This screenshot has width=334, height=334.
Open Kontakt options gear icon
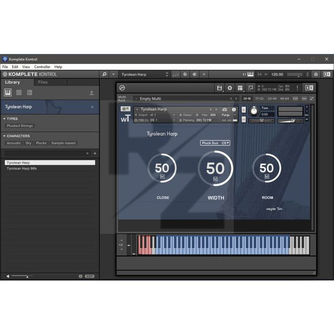pos(229,88)
